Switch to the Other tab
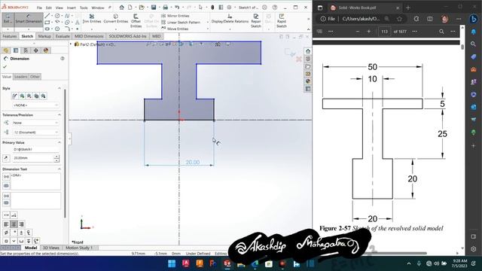The image size is (482, 271). (35, 77)
